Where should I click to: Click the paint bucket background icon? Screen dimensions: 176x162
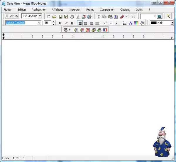pos(142,23)
